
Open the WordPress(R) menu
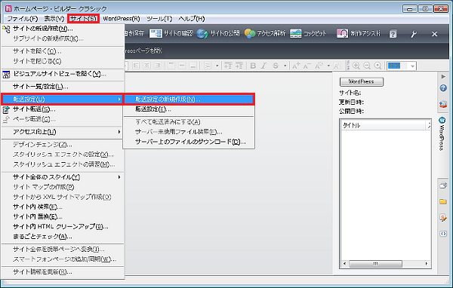point(122,19)
